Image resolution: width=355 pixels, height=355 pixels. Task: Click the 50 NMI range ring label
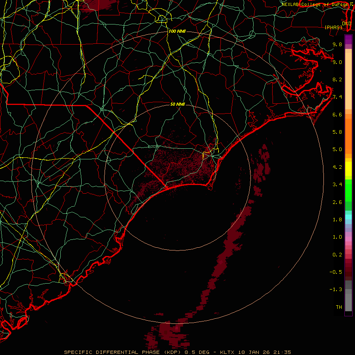pos(177,104)
